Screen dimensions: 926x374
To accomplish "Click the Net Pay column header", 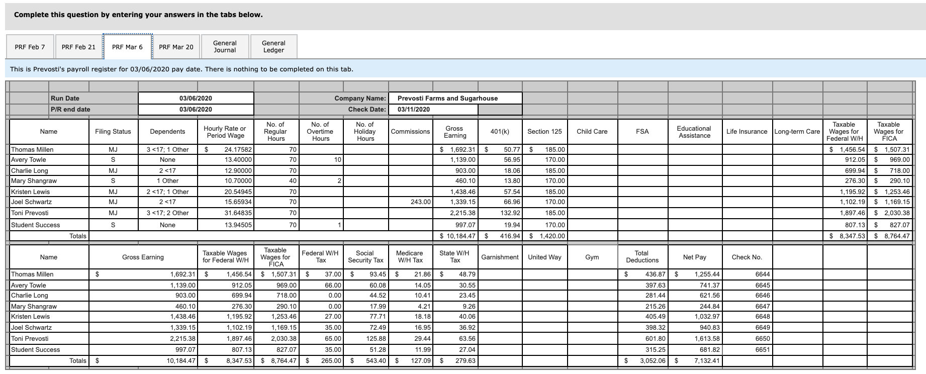I will pyautogui.click(x=695, y=257).
